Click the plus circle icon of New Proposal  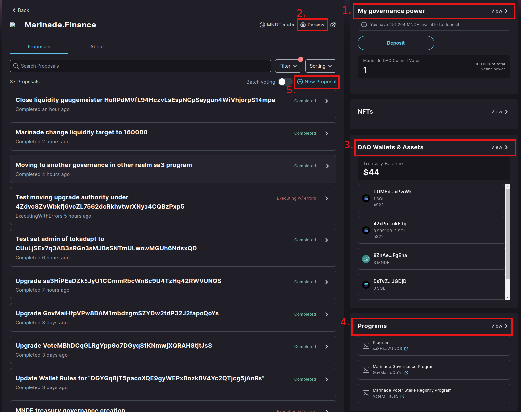(300, 82)
